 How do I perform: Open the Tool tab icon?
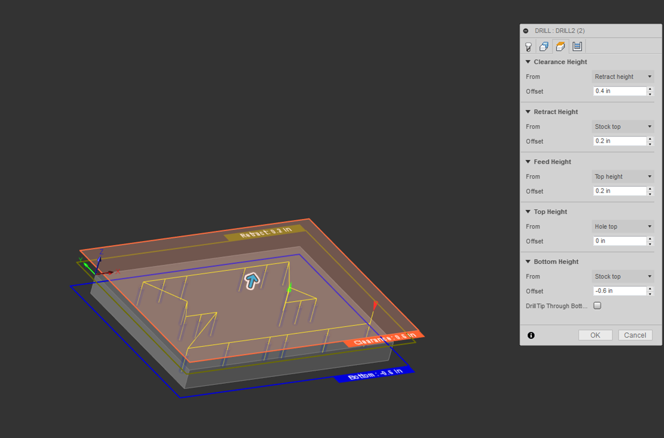528,47
